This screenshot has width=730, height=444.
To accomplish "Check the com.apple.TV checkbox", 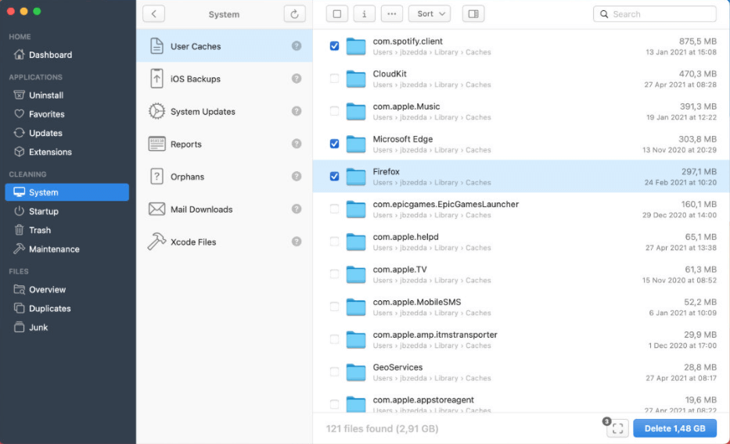I will pyautogui.click(x=334, y=274).
